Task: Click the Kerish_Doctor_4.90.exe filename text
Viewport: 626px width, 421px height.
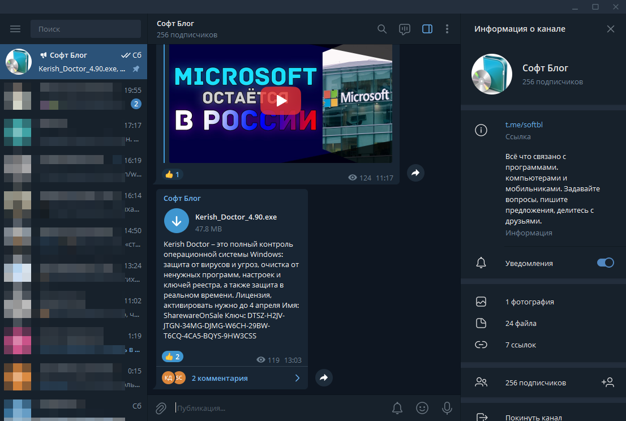Action: coord(236,217)
